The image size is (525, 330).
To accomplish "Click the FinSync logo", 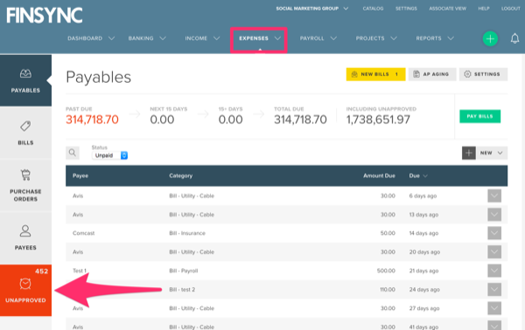I will (x=45, y=16).
